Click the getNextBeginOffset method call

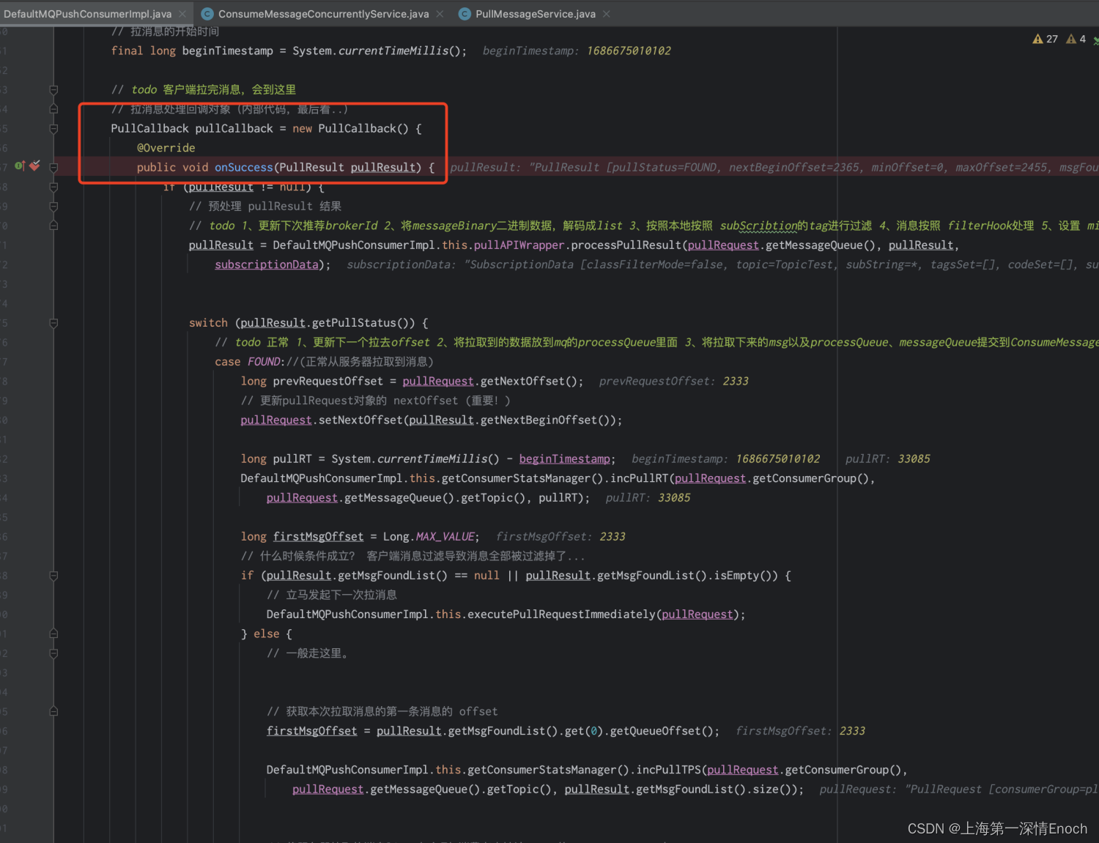coord(539,420)
